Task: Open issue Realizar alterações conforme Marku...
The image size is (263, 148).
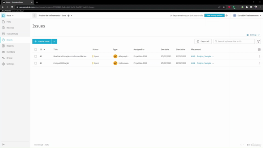Action: tap(70, 56)
